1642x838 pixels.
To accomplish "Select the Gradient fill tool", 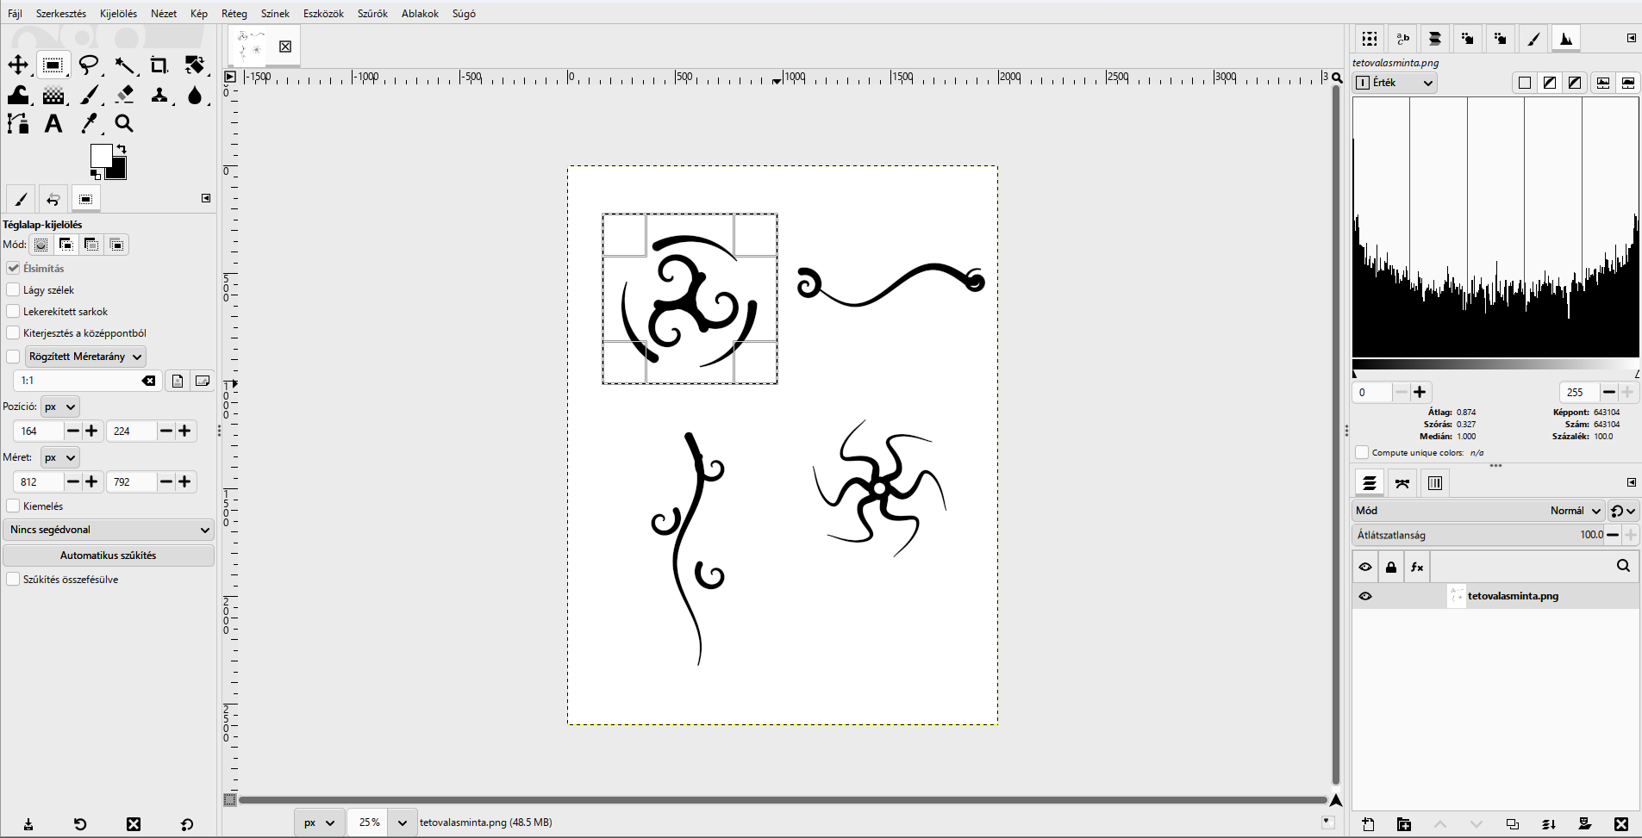I will click(53, 95).
